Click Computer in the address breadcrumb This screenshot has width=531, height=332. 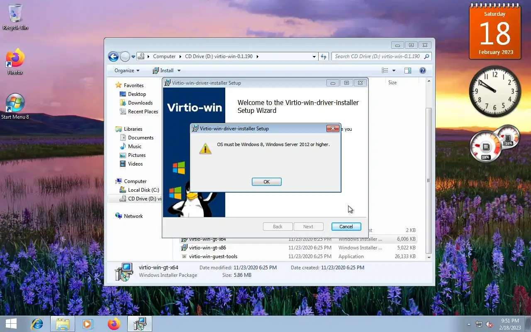click(164, 56)
